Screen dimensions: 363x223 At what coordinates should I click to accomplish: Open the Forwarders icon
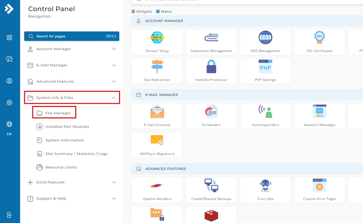(211, 111)
